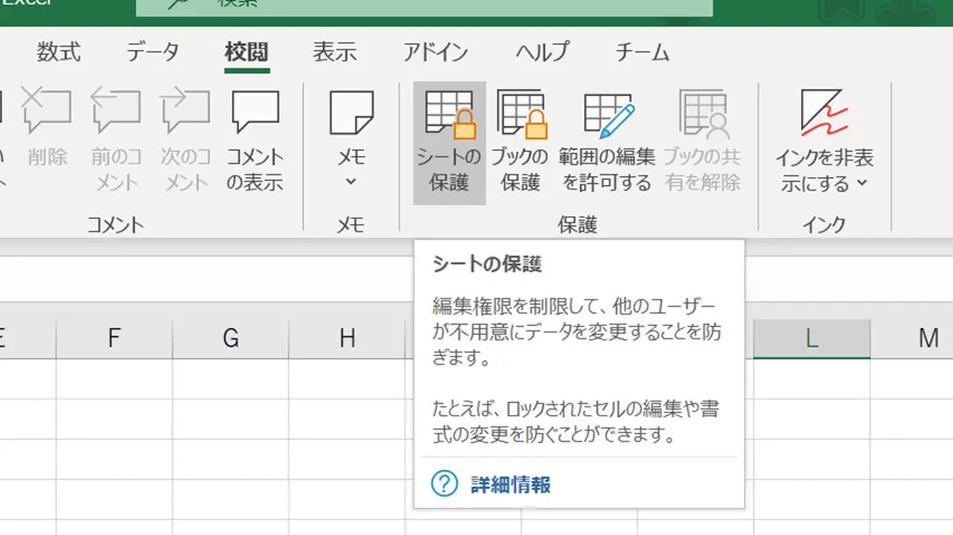Click the コメントの表示 (Show Comments) icon

[x=255, y=115]
